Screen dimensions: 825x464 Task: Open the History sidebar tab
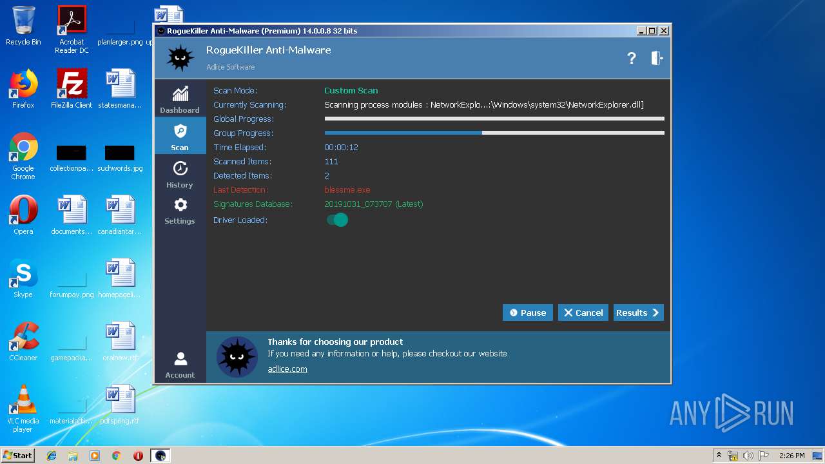click(180, 174)
